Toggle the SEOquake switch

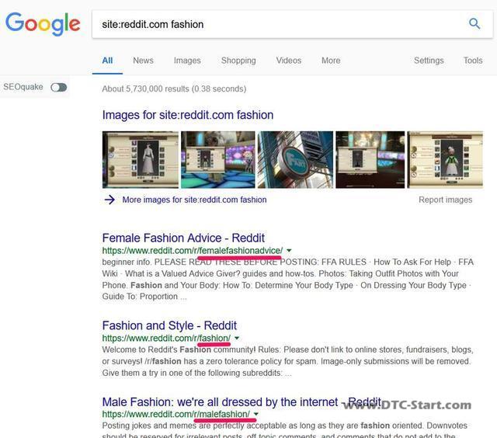tap(59, 87)
